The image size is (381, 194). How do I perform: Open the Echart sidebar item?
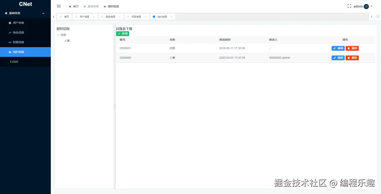tap(25, 62)
